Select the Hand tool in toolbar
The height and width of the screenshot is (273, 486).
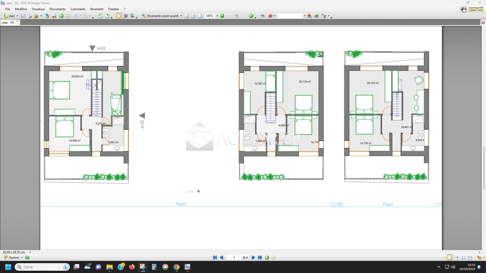[x=119, y=16]
